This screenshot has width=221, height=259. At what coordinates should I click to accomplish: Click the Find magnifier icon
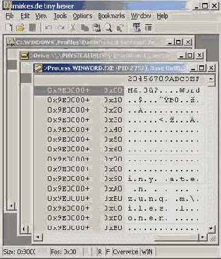[x=108, y=28]
